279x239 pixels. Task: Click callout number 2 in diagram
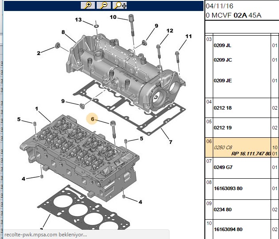point(38,53)
